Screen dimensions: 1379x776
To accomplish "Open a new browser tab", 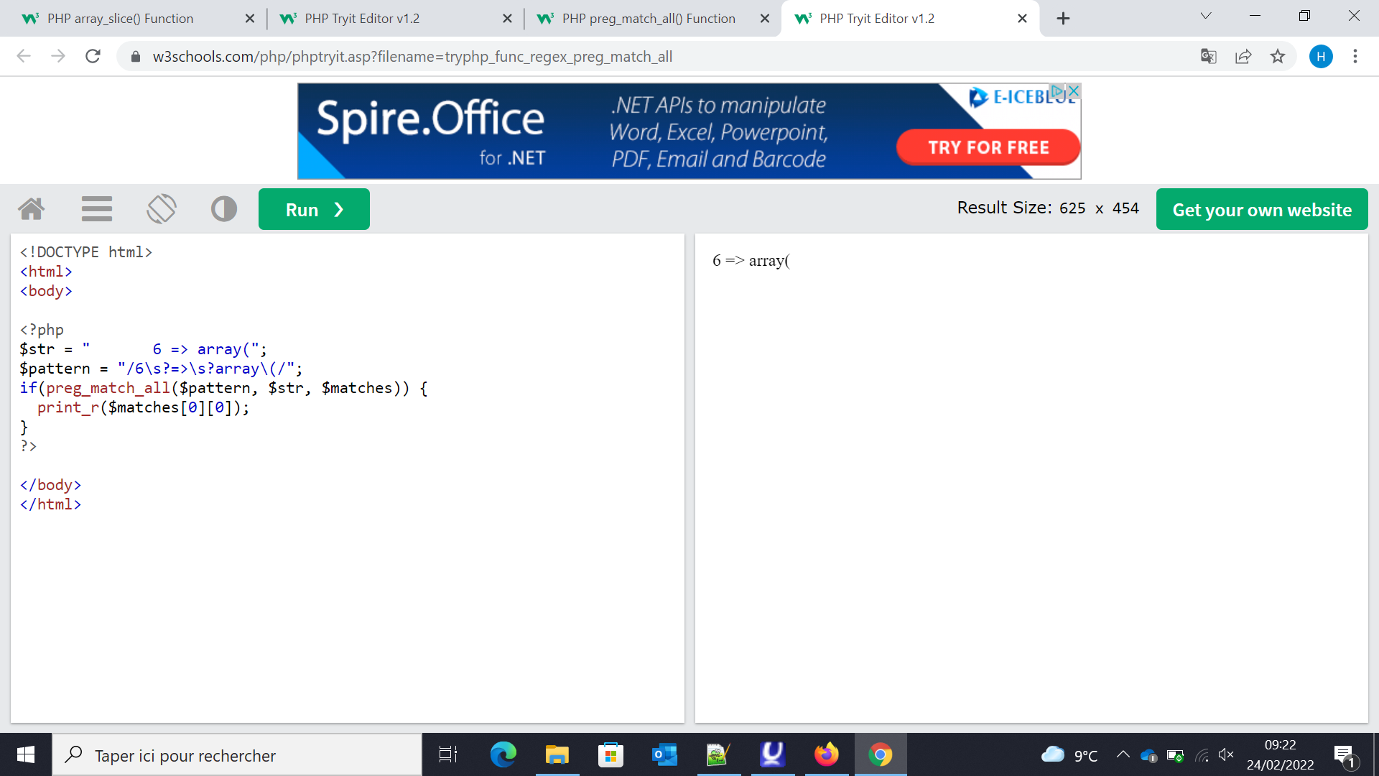I will click(x=1064, y=19).
